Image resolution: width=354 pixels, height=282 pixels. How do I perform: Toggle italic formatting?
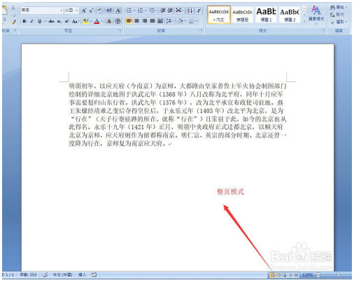[x=32, y=21]
